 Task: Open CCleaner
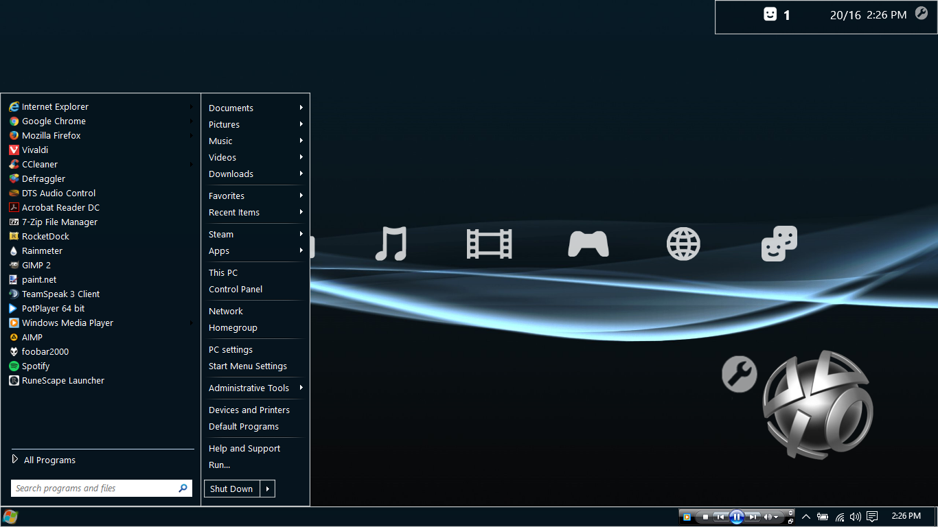100,164
